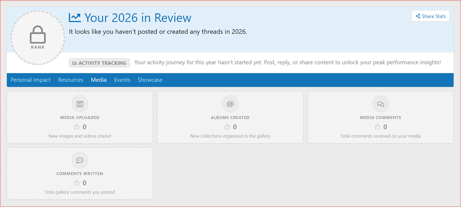Click the 'ALBUMS CREATED' label
461x207 pixels.
[x=230, y=118]
